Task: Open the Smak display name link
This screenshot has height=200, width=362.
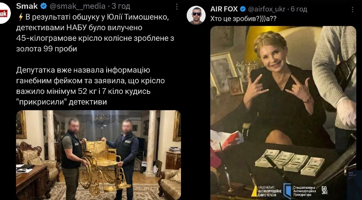Action: click(x=27, y=6)
